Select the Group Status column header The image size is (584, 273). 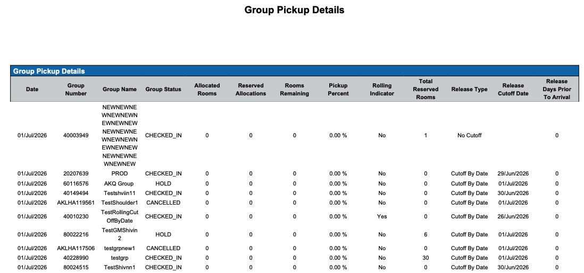click(163, 89)
